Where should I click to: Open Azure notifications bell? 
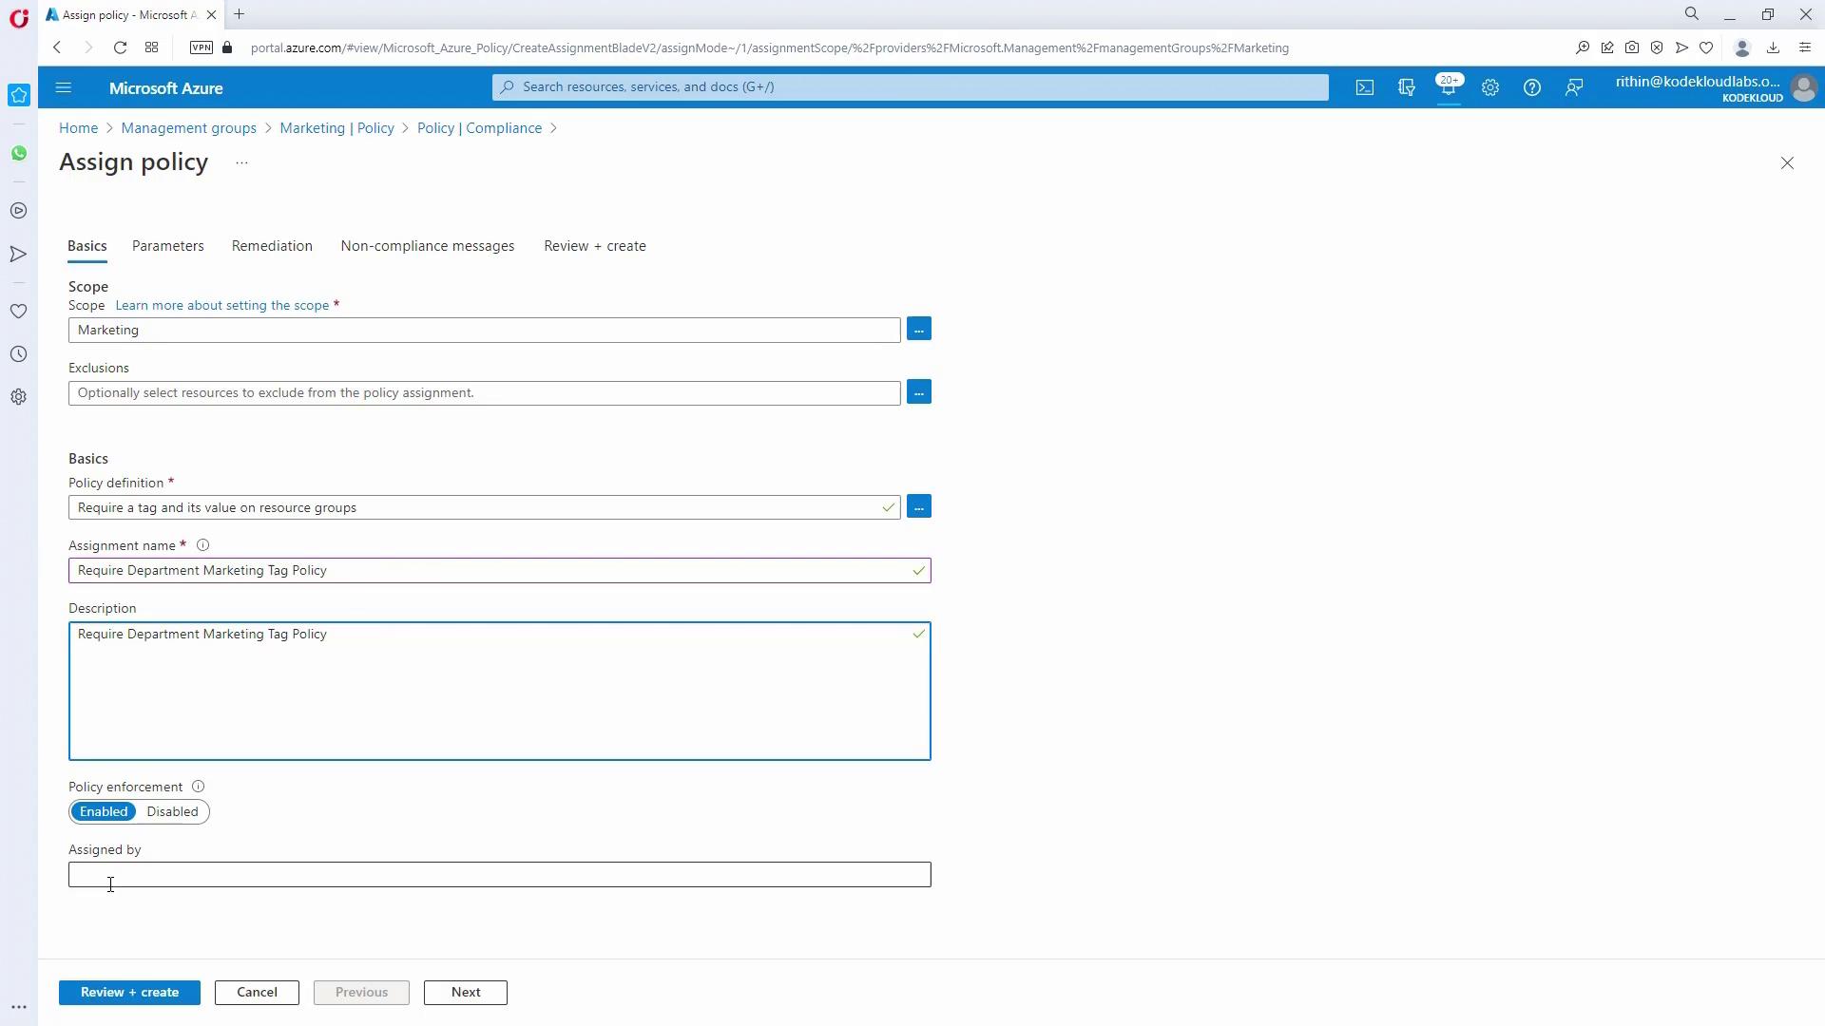1449,87
